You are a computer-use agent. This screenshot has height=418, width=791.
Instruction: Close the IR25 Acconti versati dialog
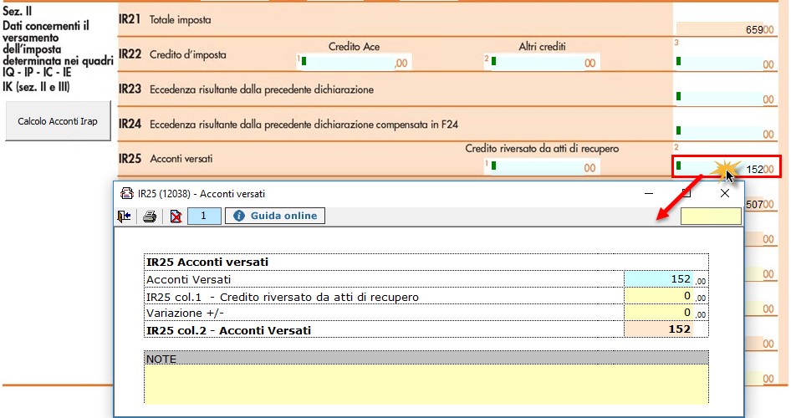click(725, 193)
